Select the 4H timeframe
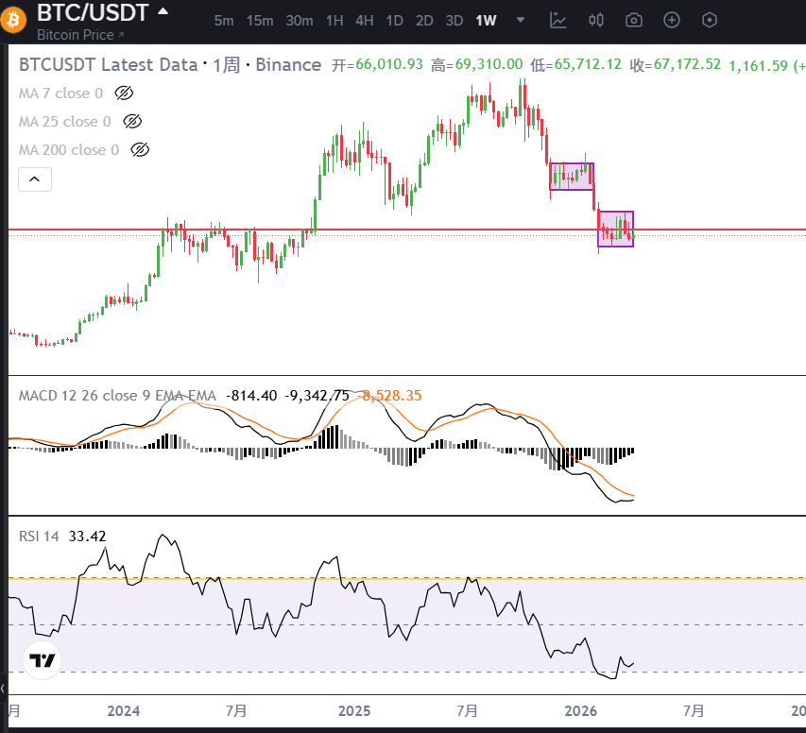This screenshot has height=733, width=806. pyautogui.click(x=365, y=21)
